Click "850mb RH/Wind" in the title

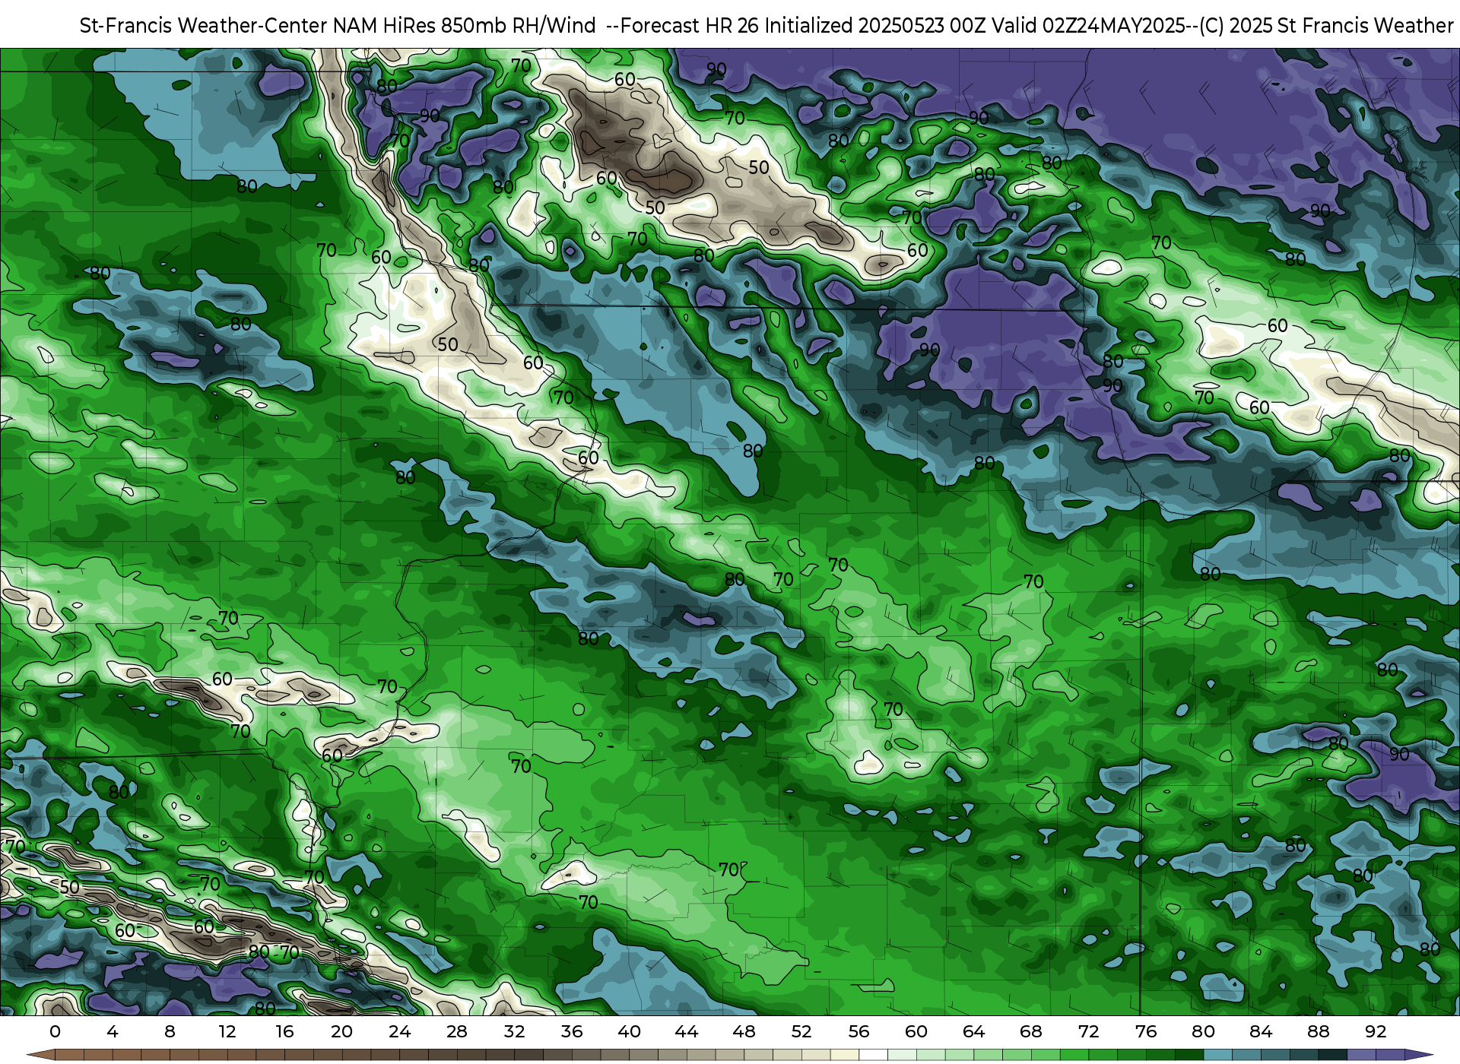pyautogui.click(x=519, y=26)
